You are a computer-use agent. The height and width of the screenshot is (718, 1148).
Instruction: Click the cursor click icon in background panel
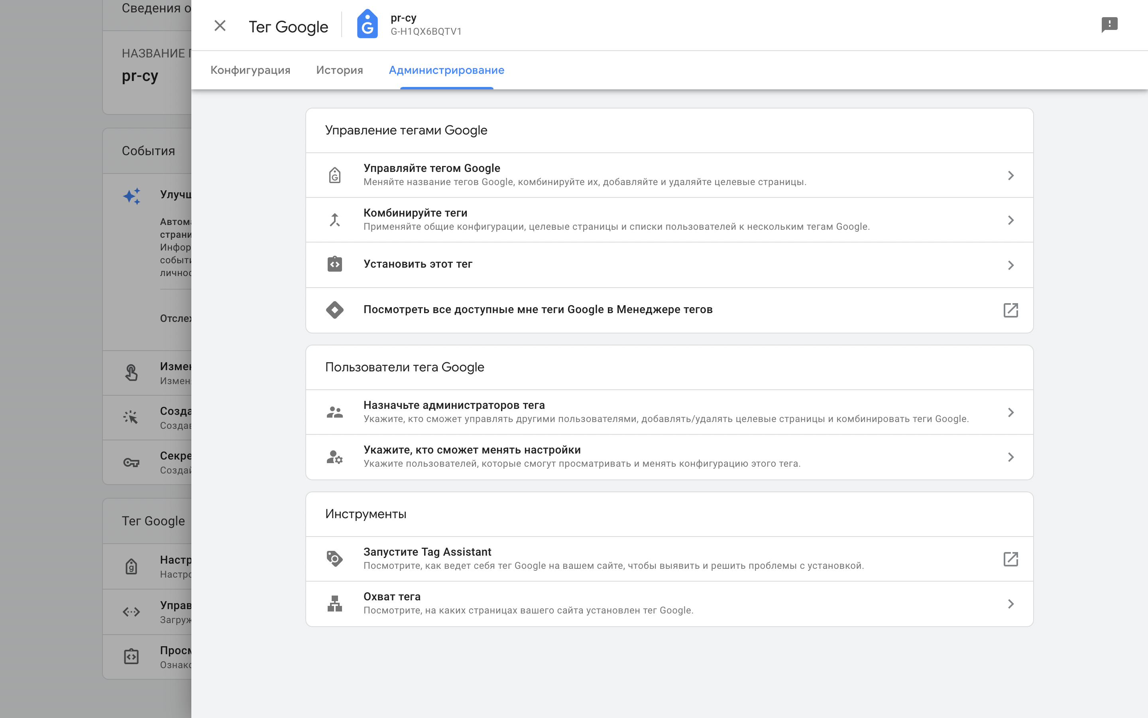(130, 417)
